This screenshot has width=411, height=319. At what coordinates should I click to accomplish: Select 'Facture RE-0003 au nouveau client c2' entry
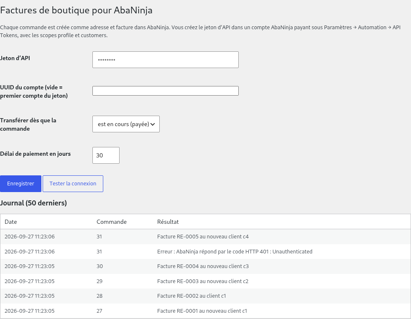[203, 281]
